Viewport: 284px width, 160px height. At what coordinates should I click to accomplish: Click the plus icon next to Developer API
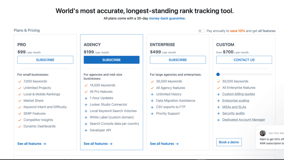tap(86, 130)
